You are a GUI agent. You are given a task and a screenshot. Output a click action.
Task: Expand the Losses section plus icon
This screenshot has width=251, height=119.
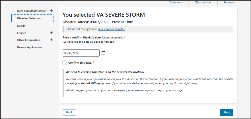[x=51, y=33]
